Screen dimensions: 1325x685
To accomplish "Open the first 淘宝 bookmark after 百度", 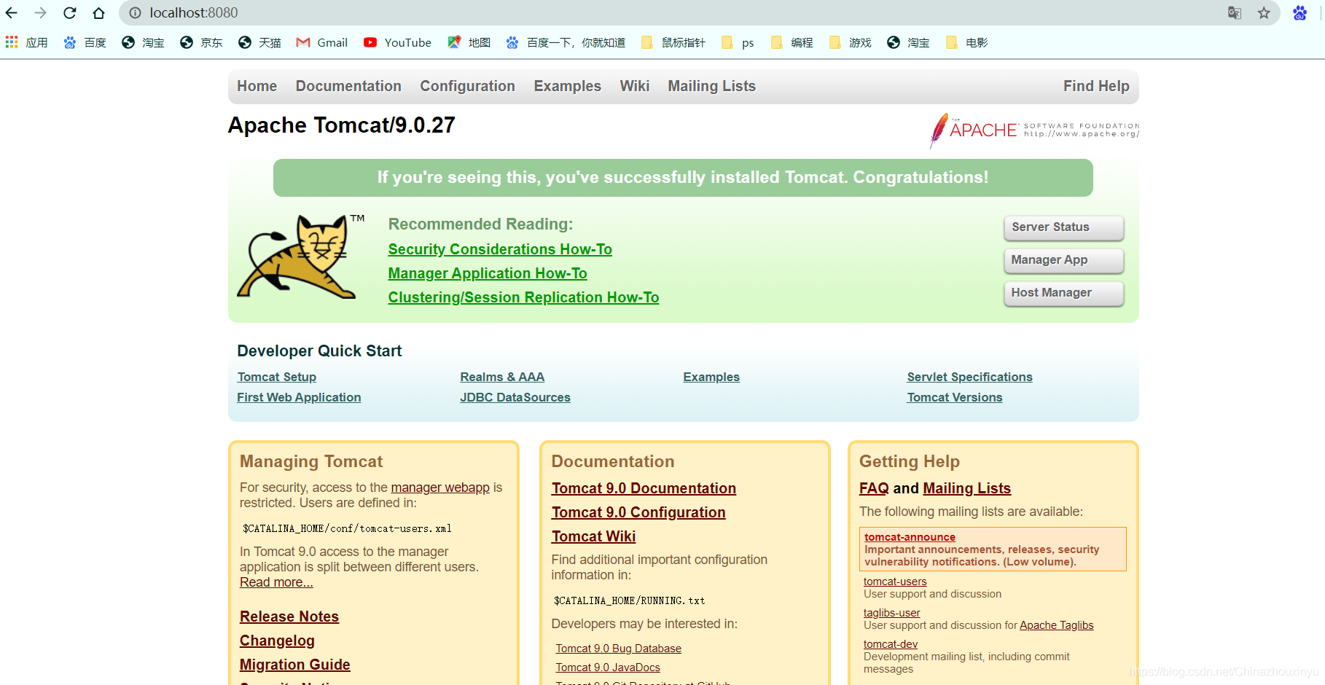I will (144, 43).
